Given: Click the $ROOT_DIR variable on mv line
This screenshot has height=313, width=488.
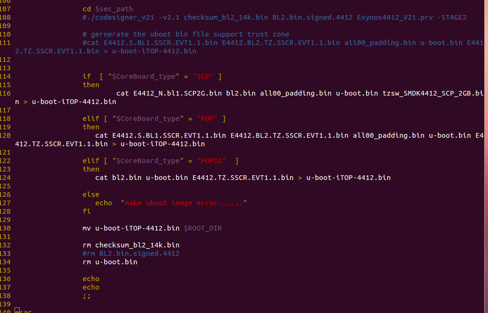Looking at the screenshot, I should (x=203, y=229).
